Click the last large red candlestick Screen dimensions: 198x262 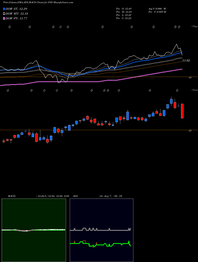(x=182, y=111)
